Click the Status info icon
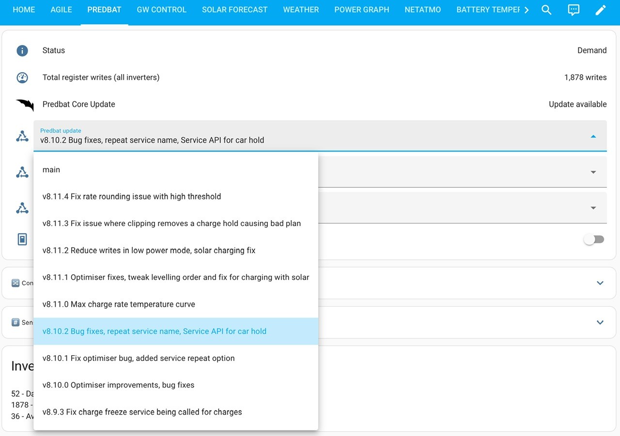The image size is (620, 436). (22, 50)
